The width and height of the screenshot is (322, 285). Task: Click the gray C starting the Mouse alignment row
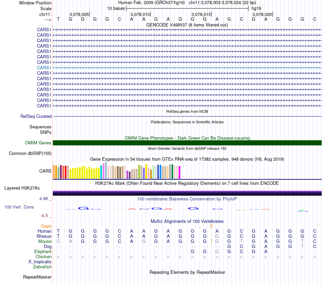click(58, 242)
